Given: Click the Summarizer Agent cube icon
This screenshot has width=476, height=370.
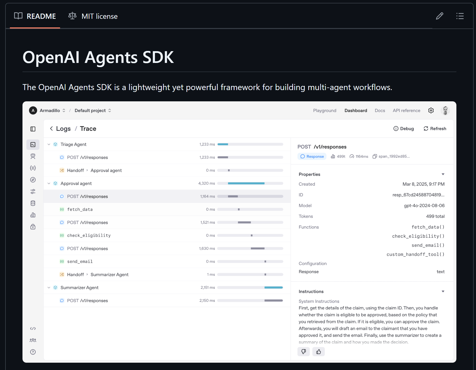Looking at the screenshot, I should pyautogui.click(x=55, y=287).
